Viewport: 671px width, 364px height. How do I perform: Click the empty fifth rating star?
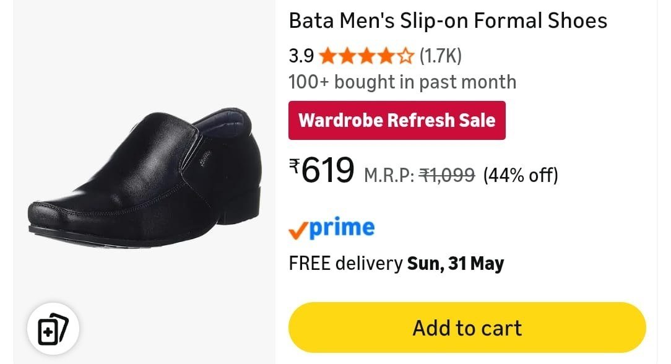[x=405, y=56]
